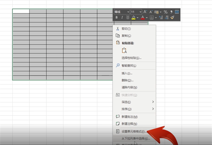Click the top-left white cell of the table

pyautogui.click(x=21, y=11)
